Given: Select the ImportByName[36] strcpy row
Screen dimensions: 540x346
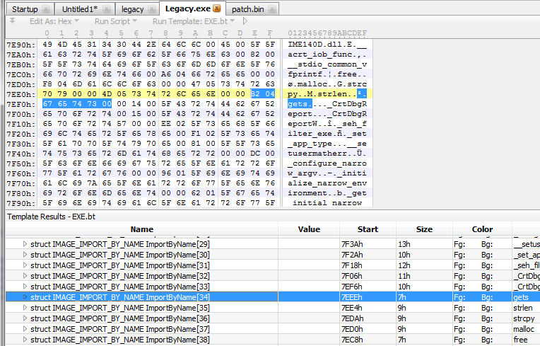Looking at the screenshot, I should click(141, 318).
